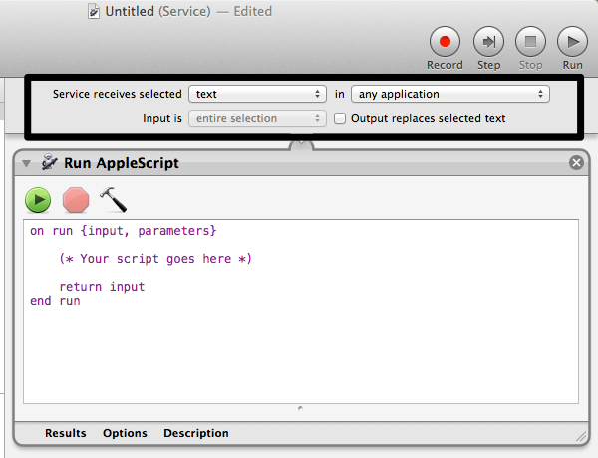
Task: Run the AppleScript with green play icon
Action: 38,200
